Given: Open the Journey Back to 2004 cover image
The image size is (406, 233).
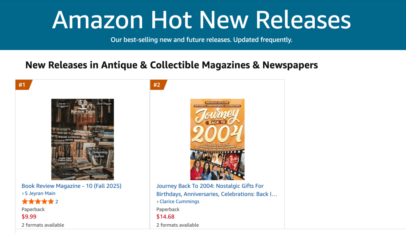Looking at the screenshot, I should (217, 139).
